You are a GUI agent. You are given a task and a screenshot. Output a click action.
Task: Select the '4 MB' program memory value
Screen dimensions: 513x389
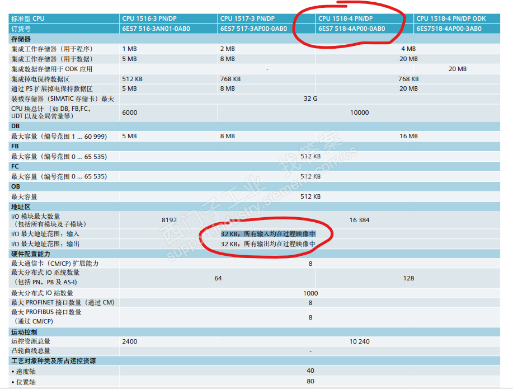coord(408,49)
